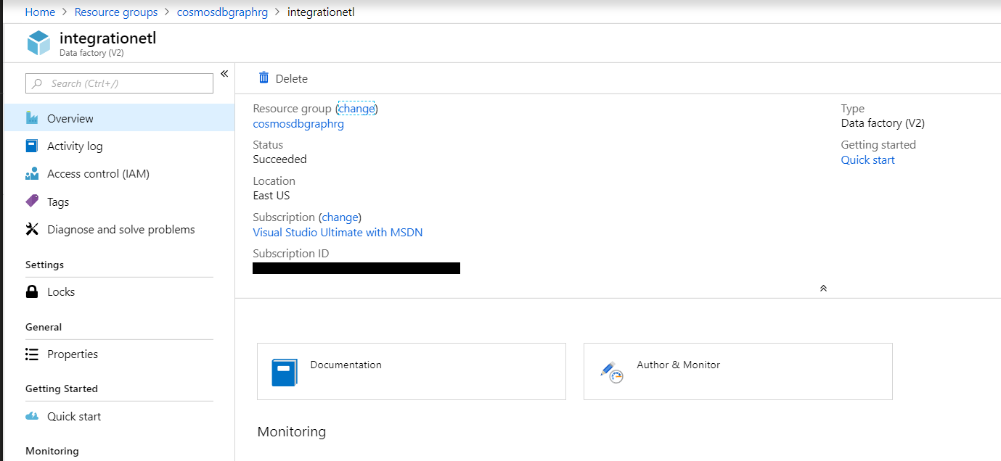Open Visual Studio Ultimate with MSDN subscription
Viewport: 1001px width, 461px height.
(x=338, y=232)
